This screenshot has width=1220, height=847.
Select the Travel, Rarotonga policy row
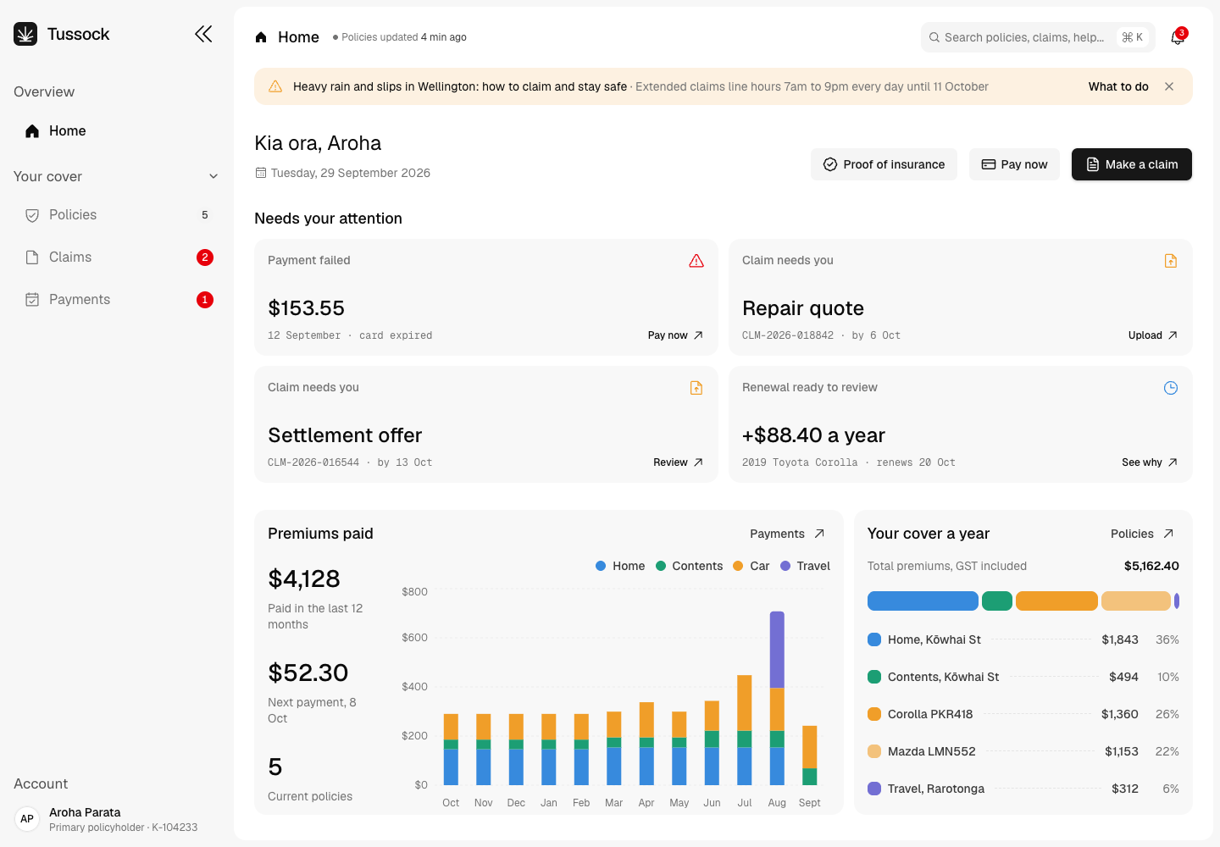click(1023, 789)
